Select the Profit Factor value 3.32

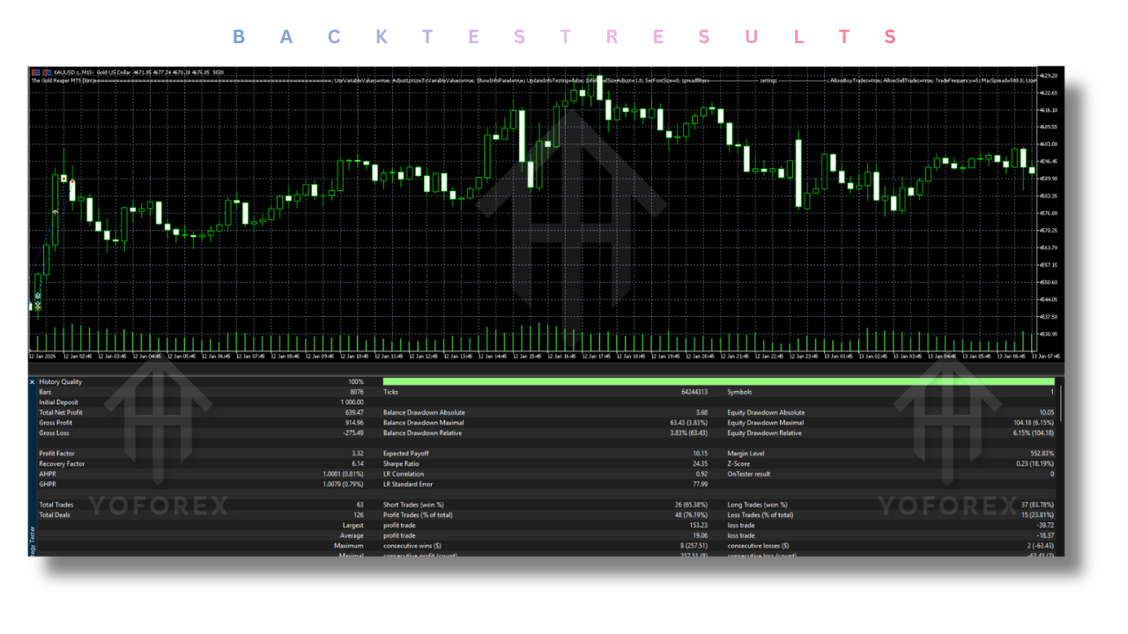click(357, 453)
